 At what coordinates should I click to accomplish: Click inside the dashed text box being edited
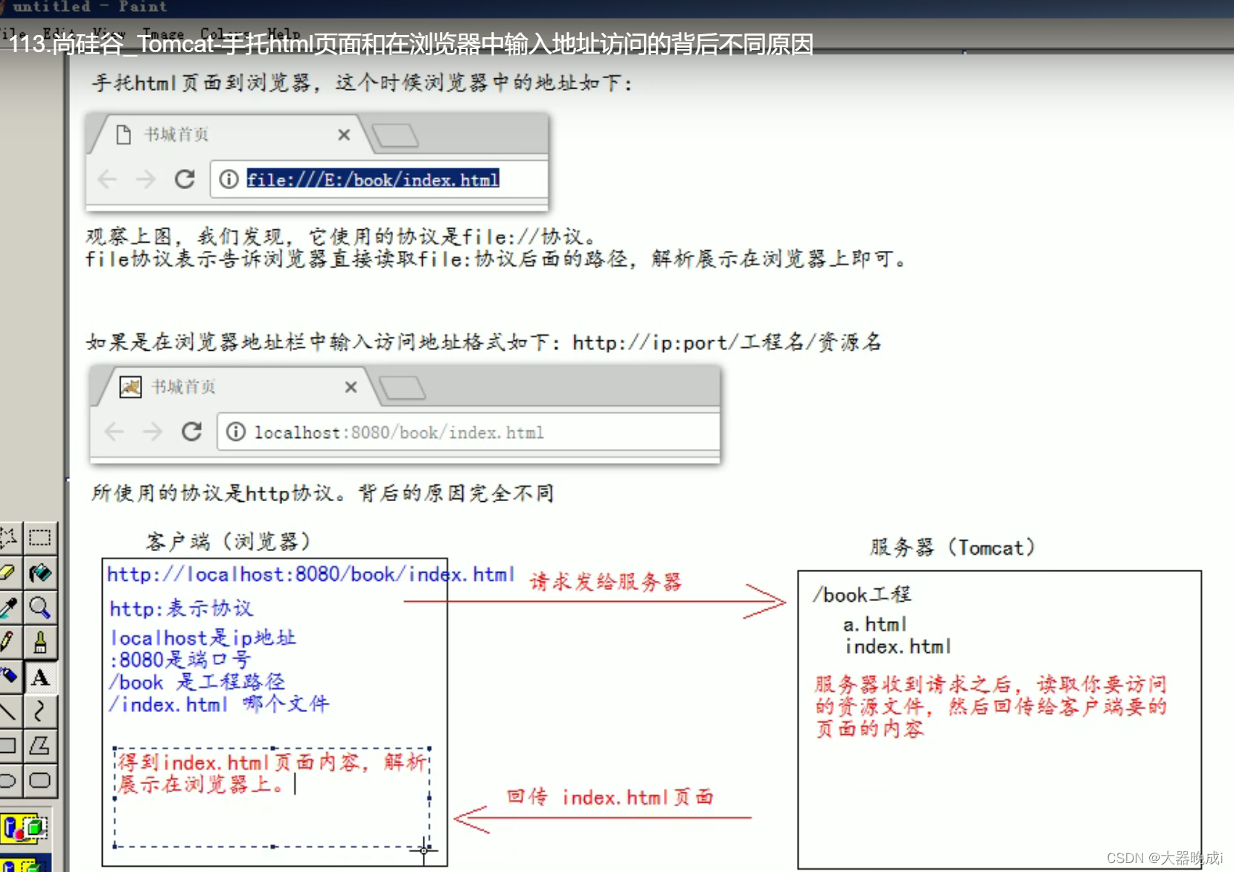click(x=272, y=797)
